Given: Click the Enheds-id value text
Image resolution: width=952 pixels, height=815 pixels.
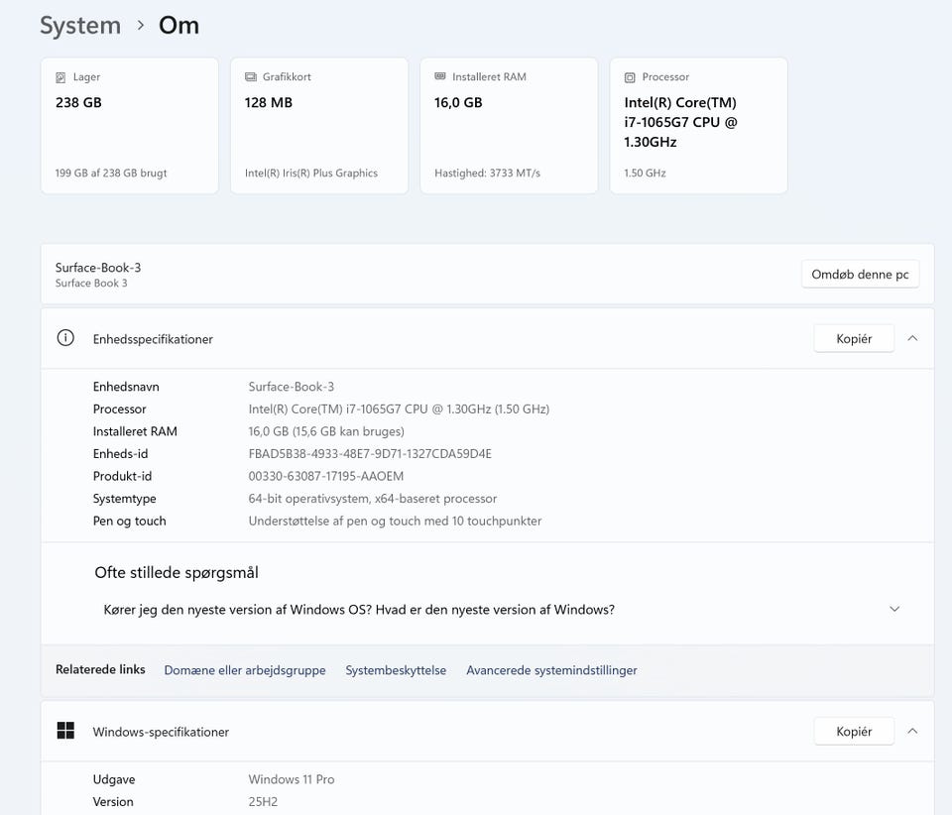Looking at the screenshot, I should click(369, 454).
